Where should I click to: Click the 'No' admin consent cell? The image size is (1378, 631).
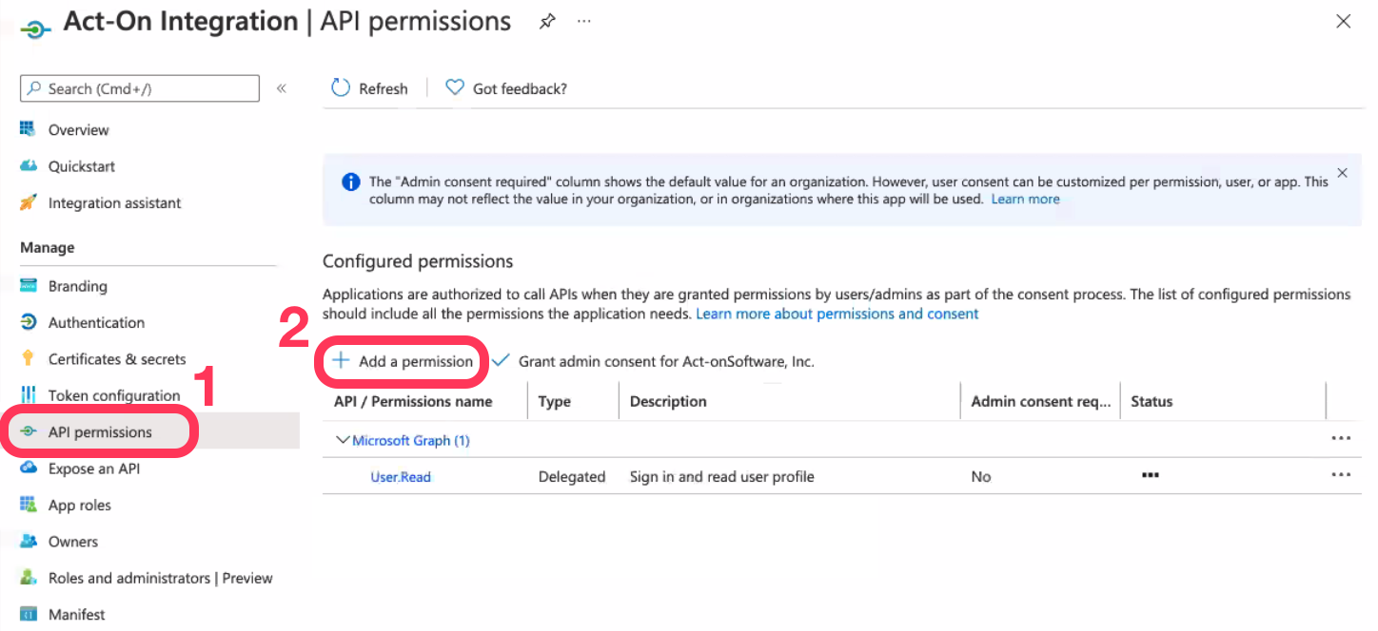981,477
